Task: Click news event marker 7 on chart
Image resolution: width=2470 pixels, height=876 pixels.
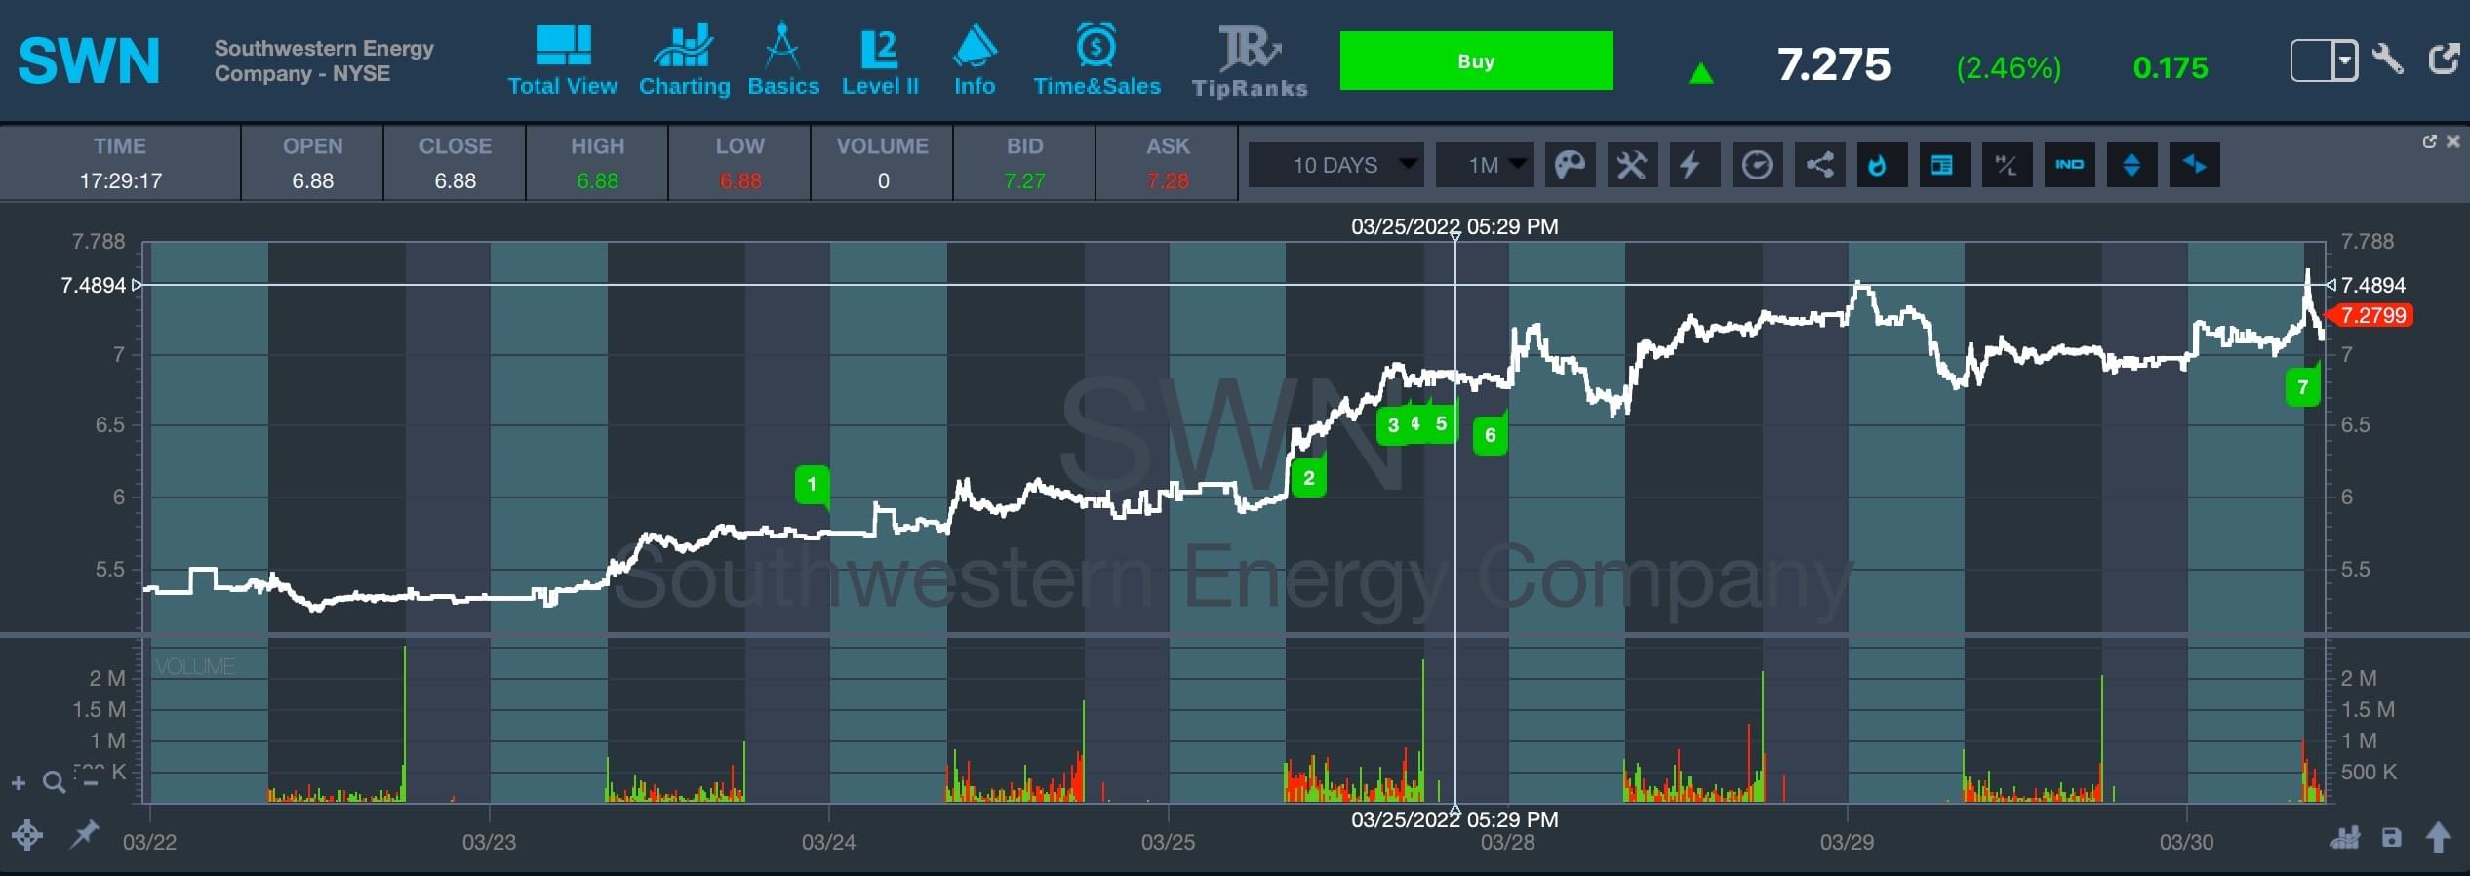Action: coord(2302,387)
